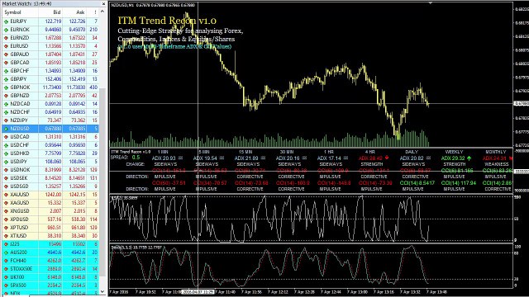Click the EURUSD symbol arrow icon
Screen dimensions: 529x297
tap(6, 46)
